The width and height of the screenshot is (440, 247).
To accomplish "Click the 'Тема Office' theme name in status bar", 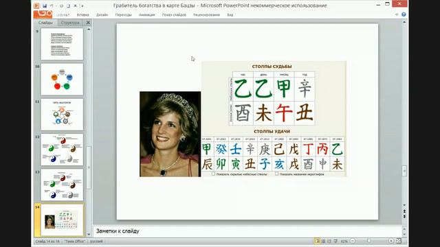I will coord(75,242).
